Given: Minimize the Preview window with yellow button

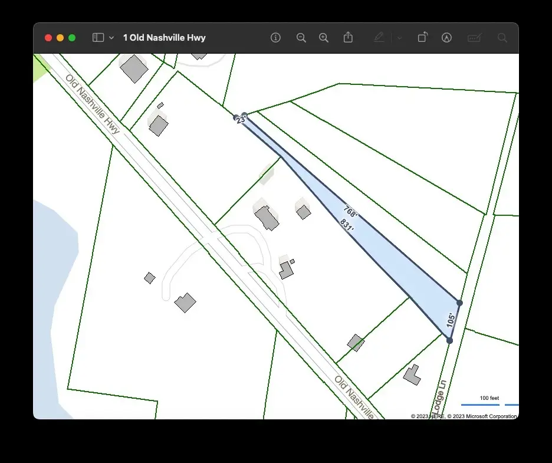Looking at the screenshot, I should coord(60,38).
